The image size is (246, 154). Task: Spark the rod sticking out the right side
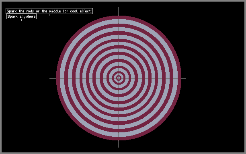184,78
